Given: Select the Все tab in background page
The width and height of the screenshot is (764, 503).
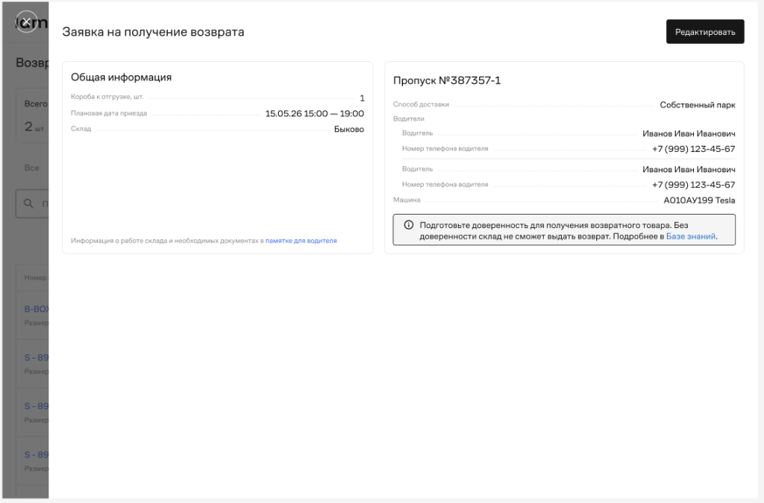Looking at the screenshot, I should [x=31, y=168].
